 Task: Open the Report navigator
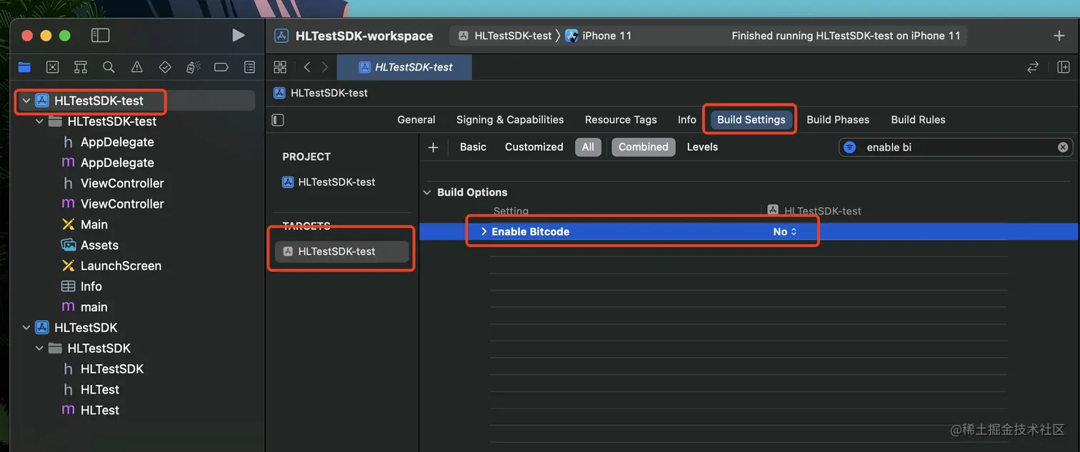(x=249, y=67)
